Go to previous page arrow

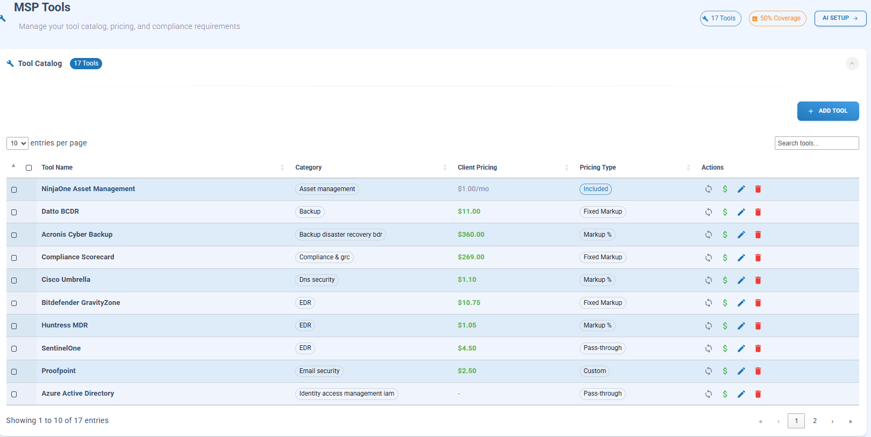click(x=779, y=421)
